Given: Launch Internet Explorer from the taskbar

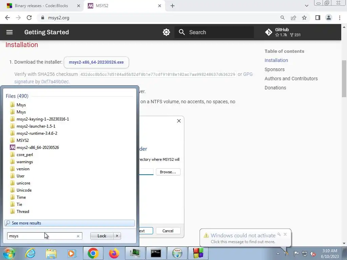Looking at the screenshot, I should [x=30, y=253].
